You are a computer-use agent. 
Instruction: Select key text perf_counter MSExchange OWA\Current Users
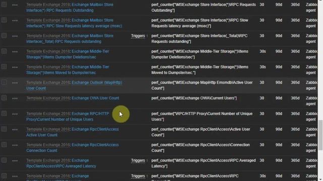click(194, 98)
